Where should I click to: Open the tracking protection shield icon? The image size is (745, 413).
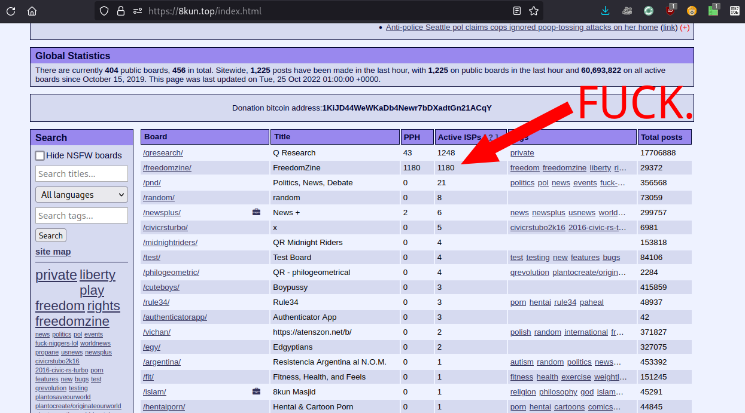(104, 11)
